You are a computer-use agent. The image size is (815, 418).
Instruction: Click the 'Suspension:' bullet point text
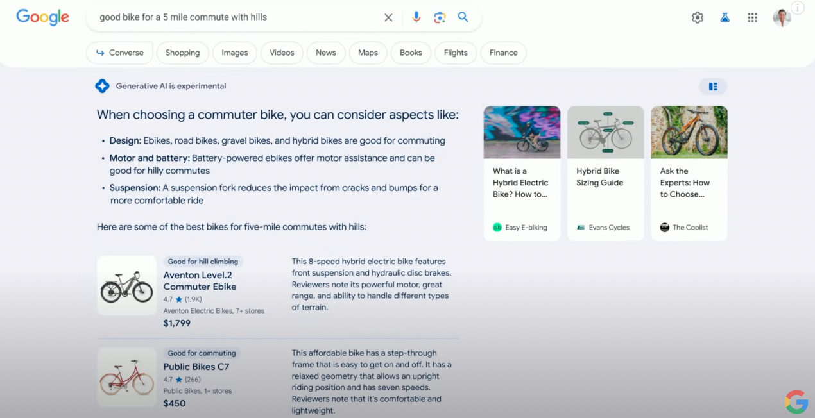point(274,194)
